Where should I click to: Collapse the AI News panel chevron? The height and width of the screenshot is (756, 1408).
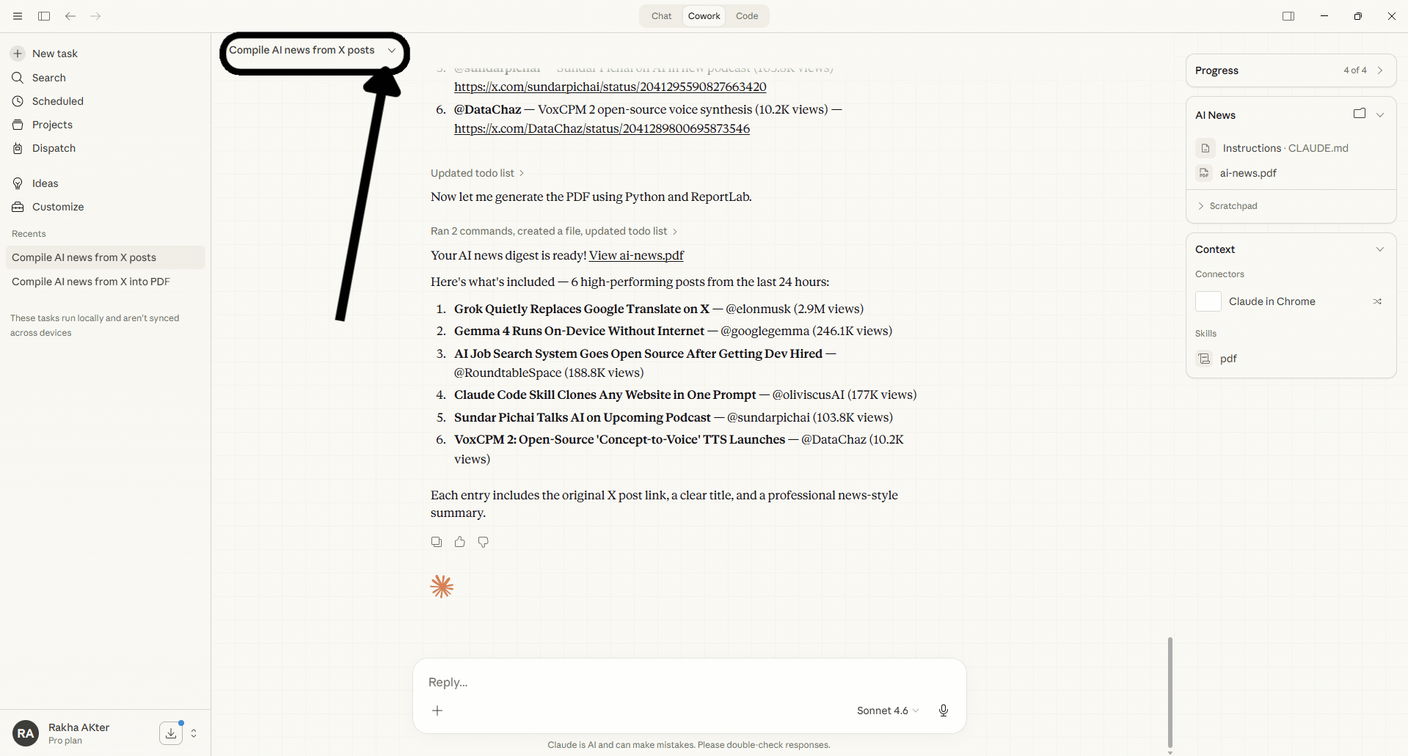[x=1380, y=115]
